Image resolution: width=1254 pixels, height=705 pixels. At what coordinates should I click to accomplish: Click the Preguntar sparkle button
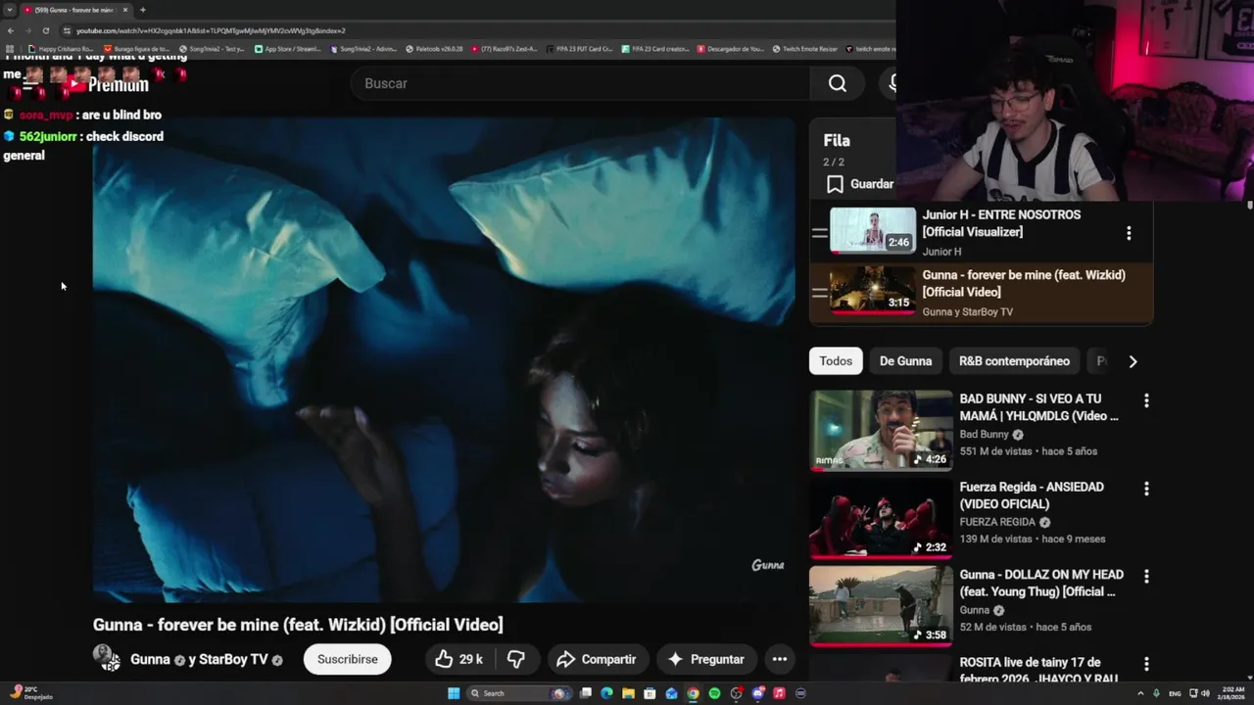click(x=706, y=659)
